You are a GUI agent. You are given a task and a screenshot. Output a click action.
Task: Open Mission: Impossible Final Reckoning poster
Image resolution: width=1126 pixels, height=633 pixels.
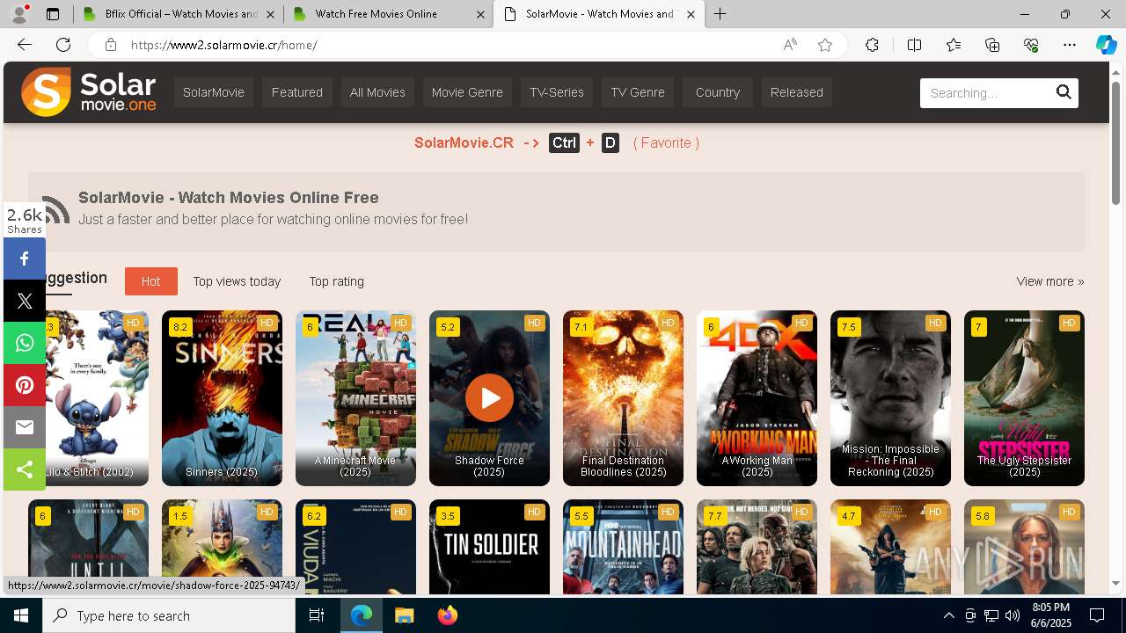tap(890, 397)
